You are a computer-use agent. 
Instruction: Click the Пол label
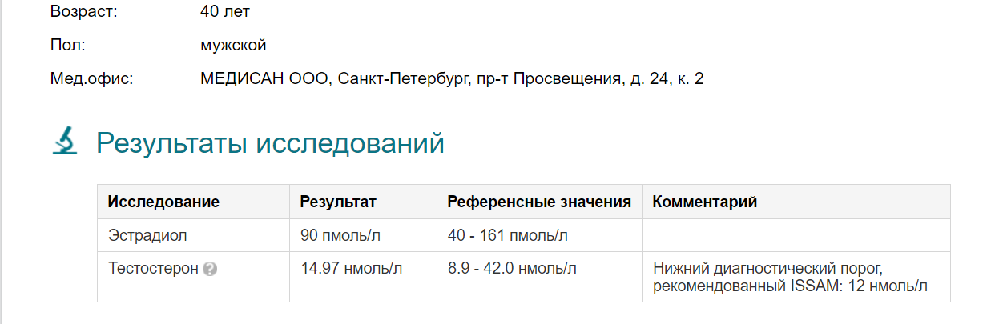(x=67, y=45)
